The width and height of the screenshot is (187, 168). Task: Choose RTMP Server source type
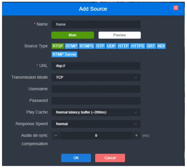64,54
